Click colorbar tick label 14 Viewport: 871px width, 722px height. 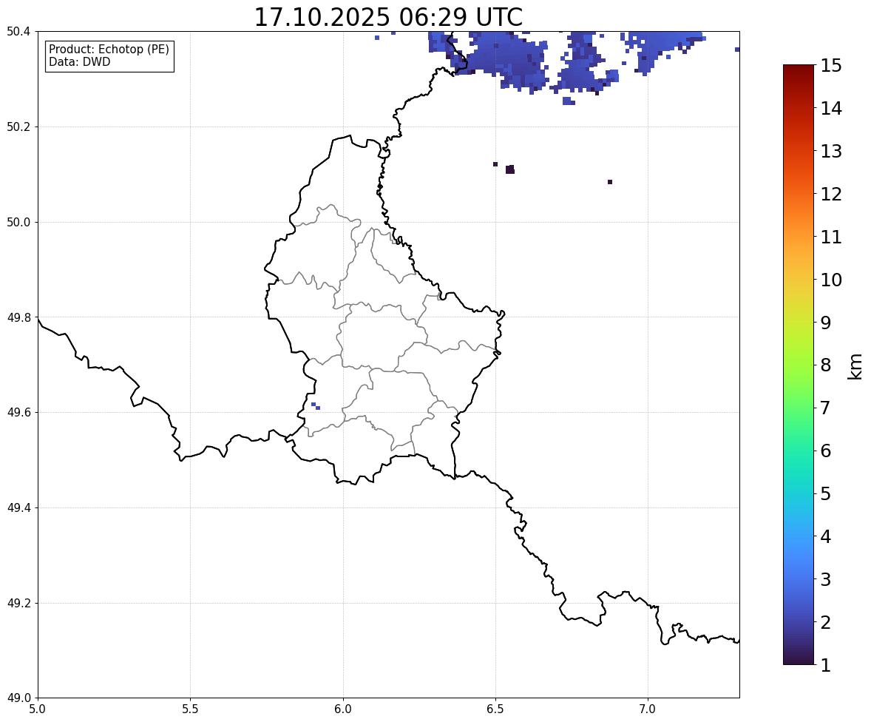coord(831,109)
